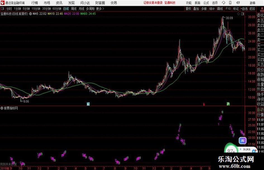
Task: Click the 叠加 overlay button
Action: coord(196,9)
